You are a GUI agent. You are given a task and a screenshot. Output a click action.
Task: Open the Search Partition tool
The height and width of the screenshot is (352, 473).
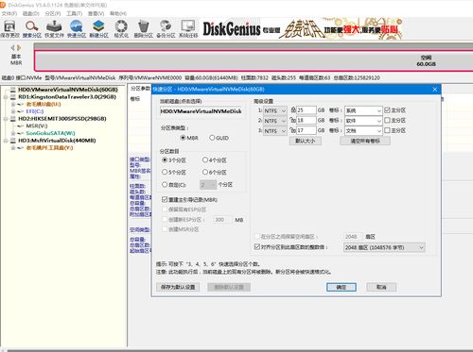pyautogui.click(x=32, y=26)
